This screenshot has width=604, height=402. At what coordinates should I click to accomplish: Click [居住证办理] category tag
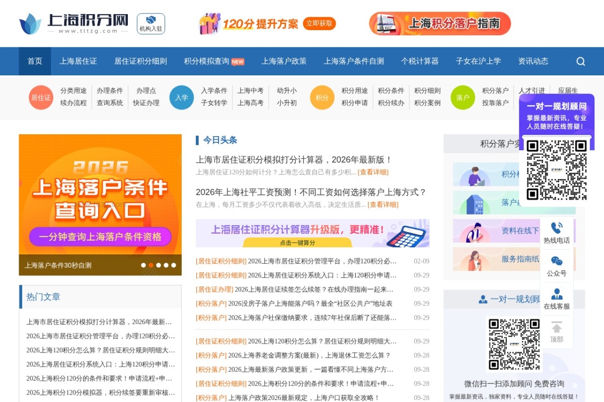pos(214,289)
